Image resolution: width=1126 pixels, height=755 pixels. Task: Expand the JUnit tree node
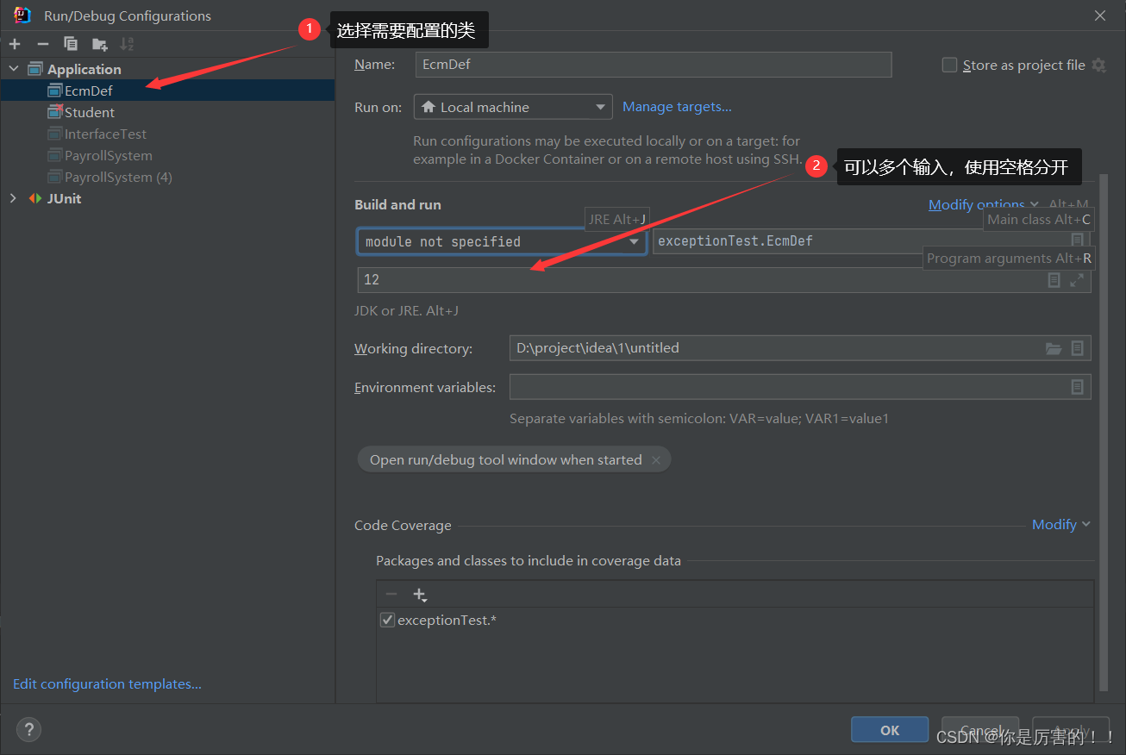point(13,198)
